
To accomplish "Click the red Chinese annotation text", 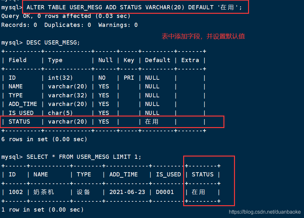I will 203,36.
